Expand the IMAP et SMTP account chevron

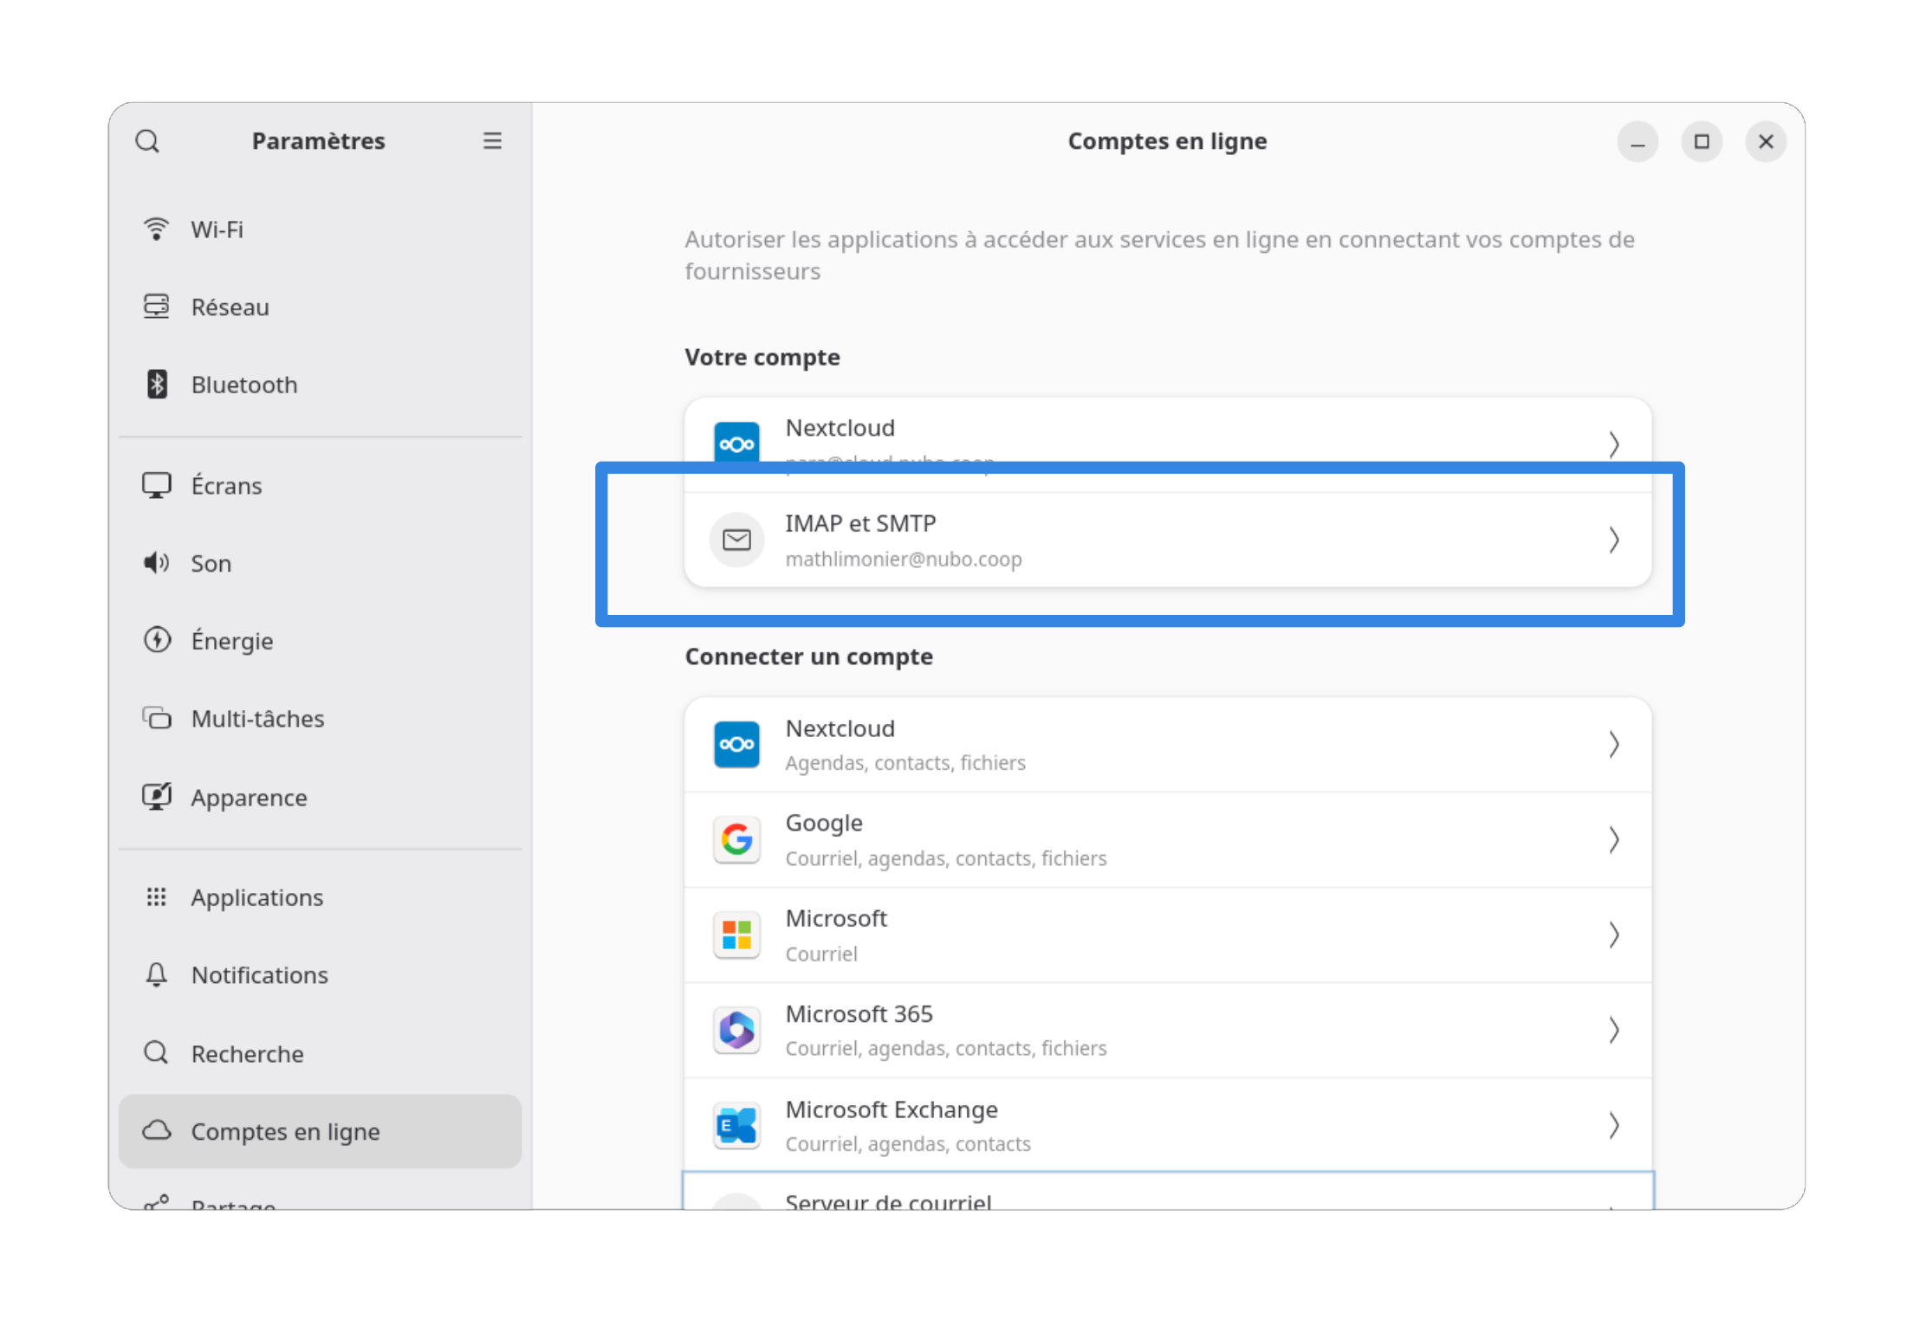1613,540
